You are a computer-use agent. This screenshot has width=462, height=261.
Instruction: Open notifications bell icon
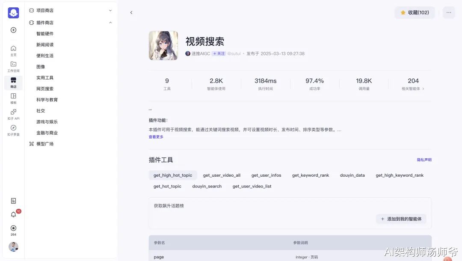[13, 214]
